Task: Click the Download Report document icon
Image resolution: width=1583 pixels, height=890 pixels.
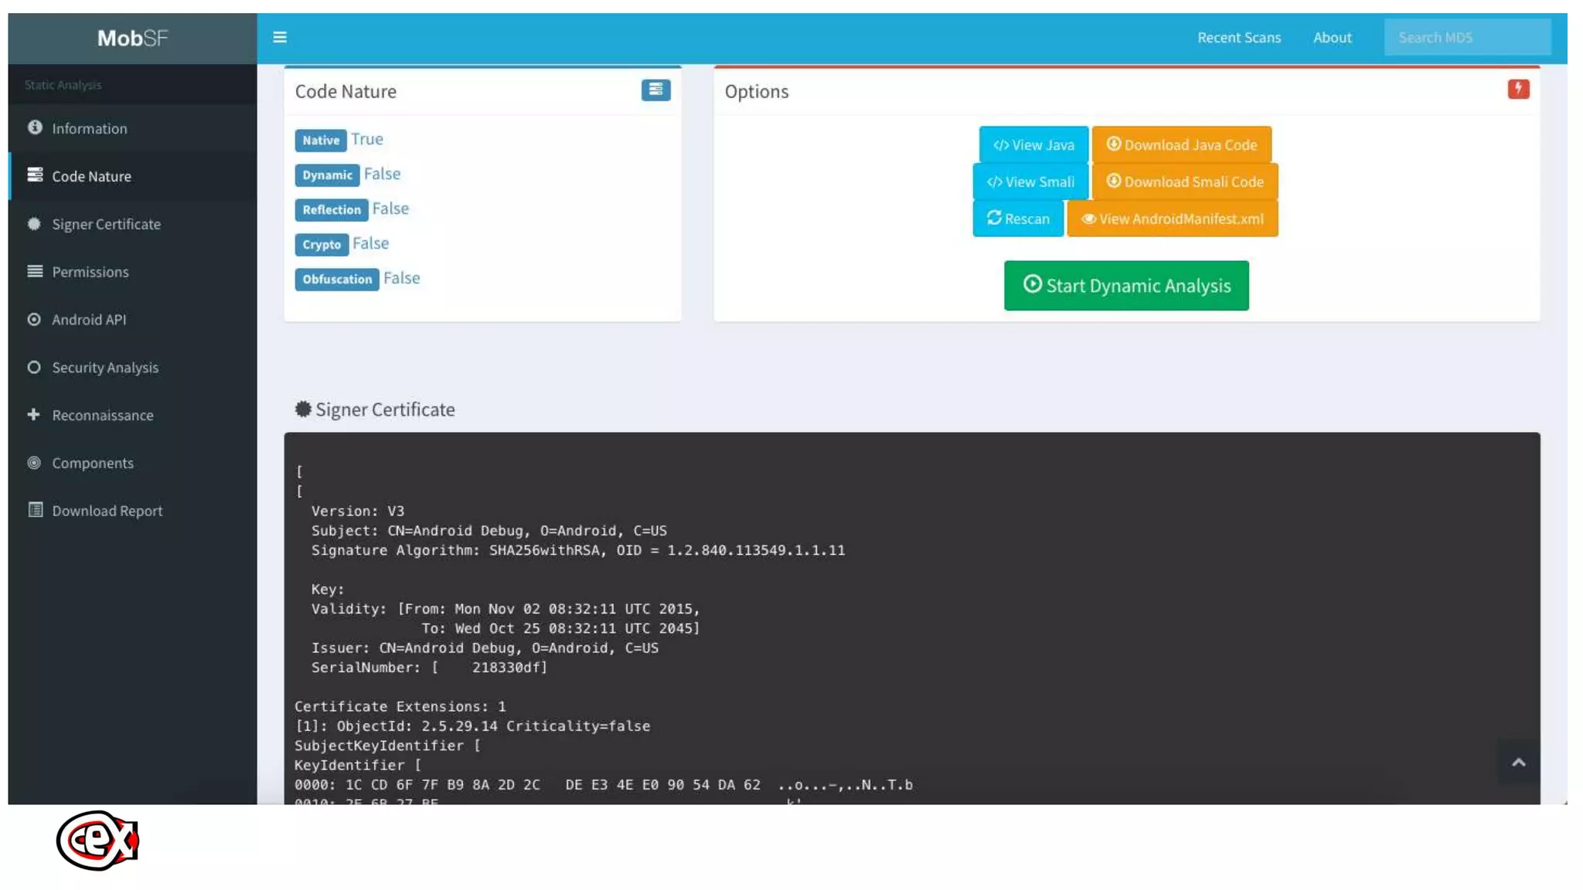Action: click(x=35, y=510)
